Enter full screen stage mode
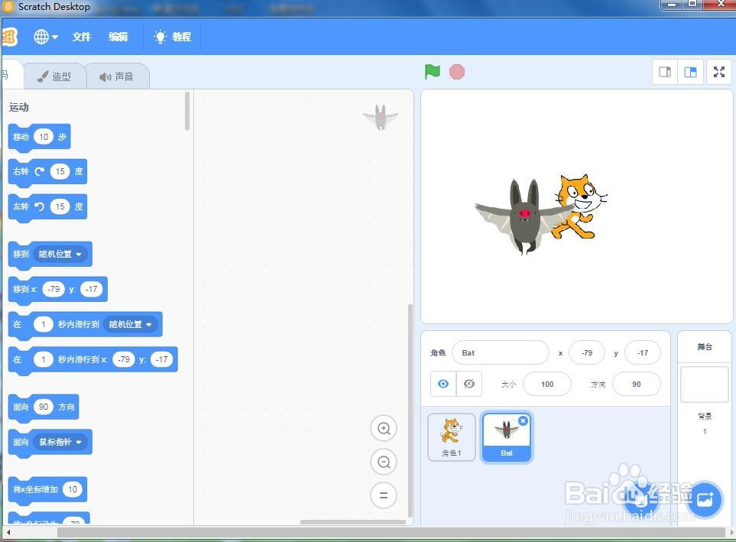 tap(718, 72)
